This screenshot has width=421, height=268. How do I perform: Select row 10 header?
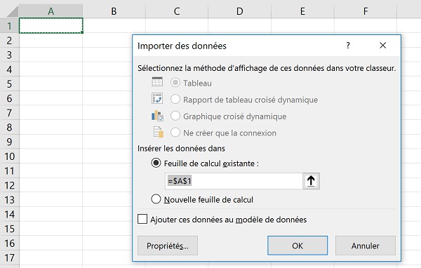[x=9, y=156]
